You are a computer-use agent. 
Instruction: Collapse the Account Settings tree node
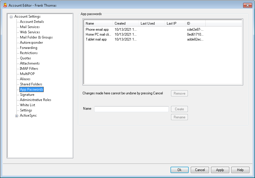11,17
